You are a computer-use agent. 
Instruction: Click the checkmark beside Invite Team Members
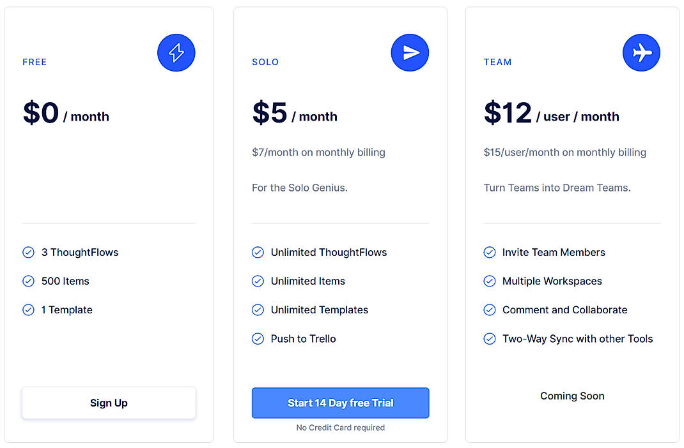489,252
